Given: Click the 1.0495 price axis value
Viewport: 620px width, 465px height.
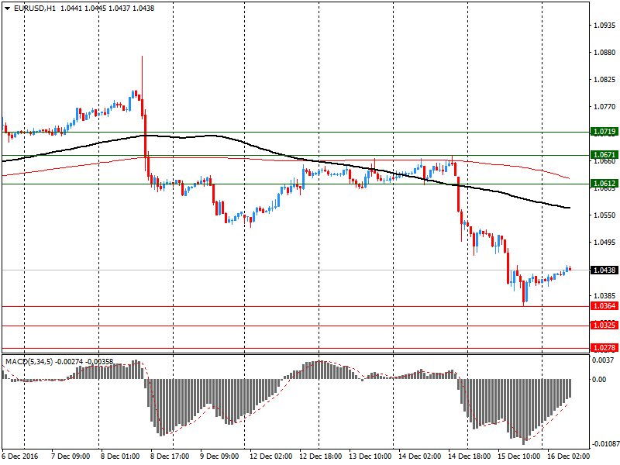Looking at the screenshot, I should click(x=605, y=243).
